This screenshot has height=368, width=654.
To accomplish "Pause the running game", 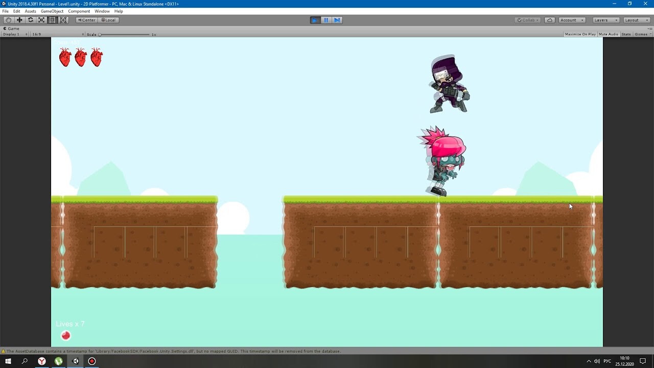I will [x=326, y=20].
